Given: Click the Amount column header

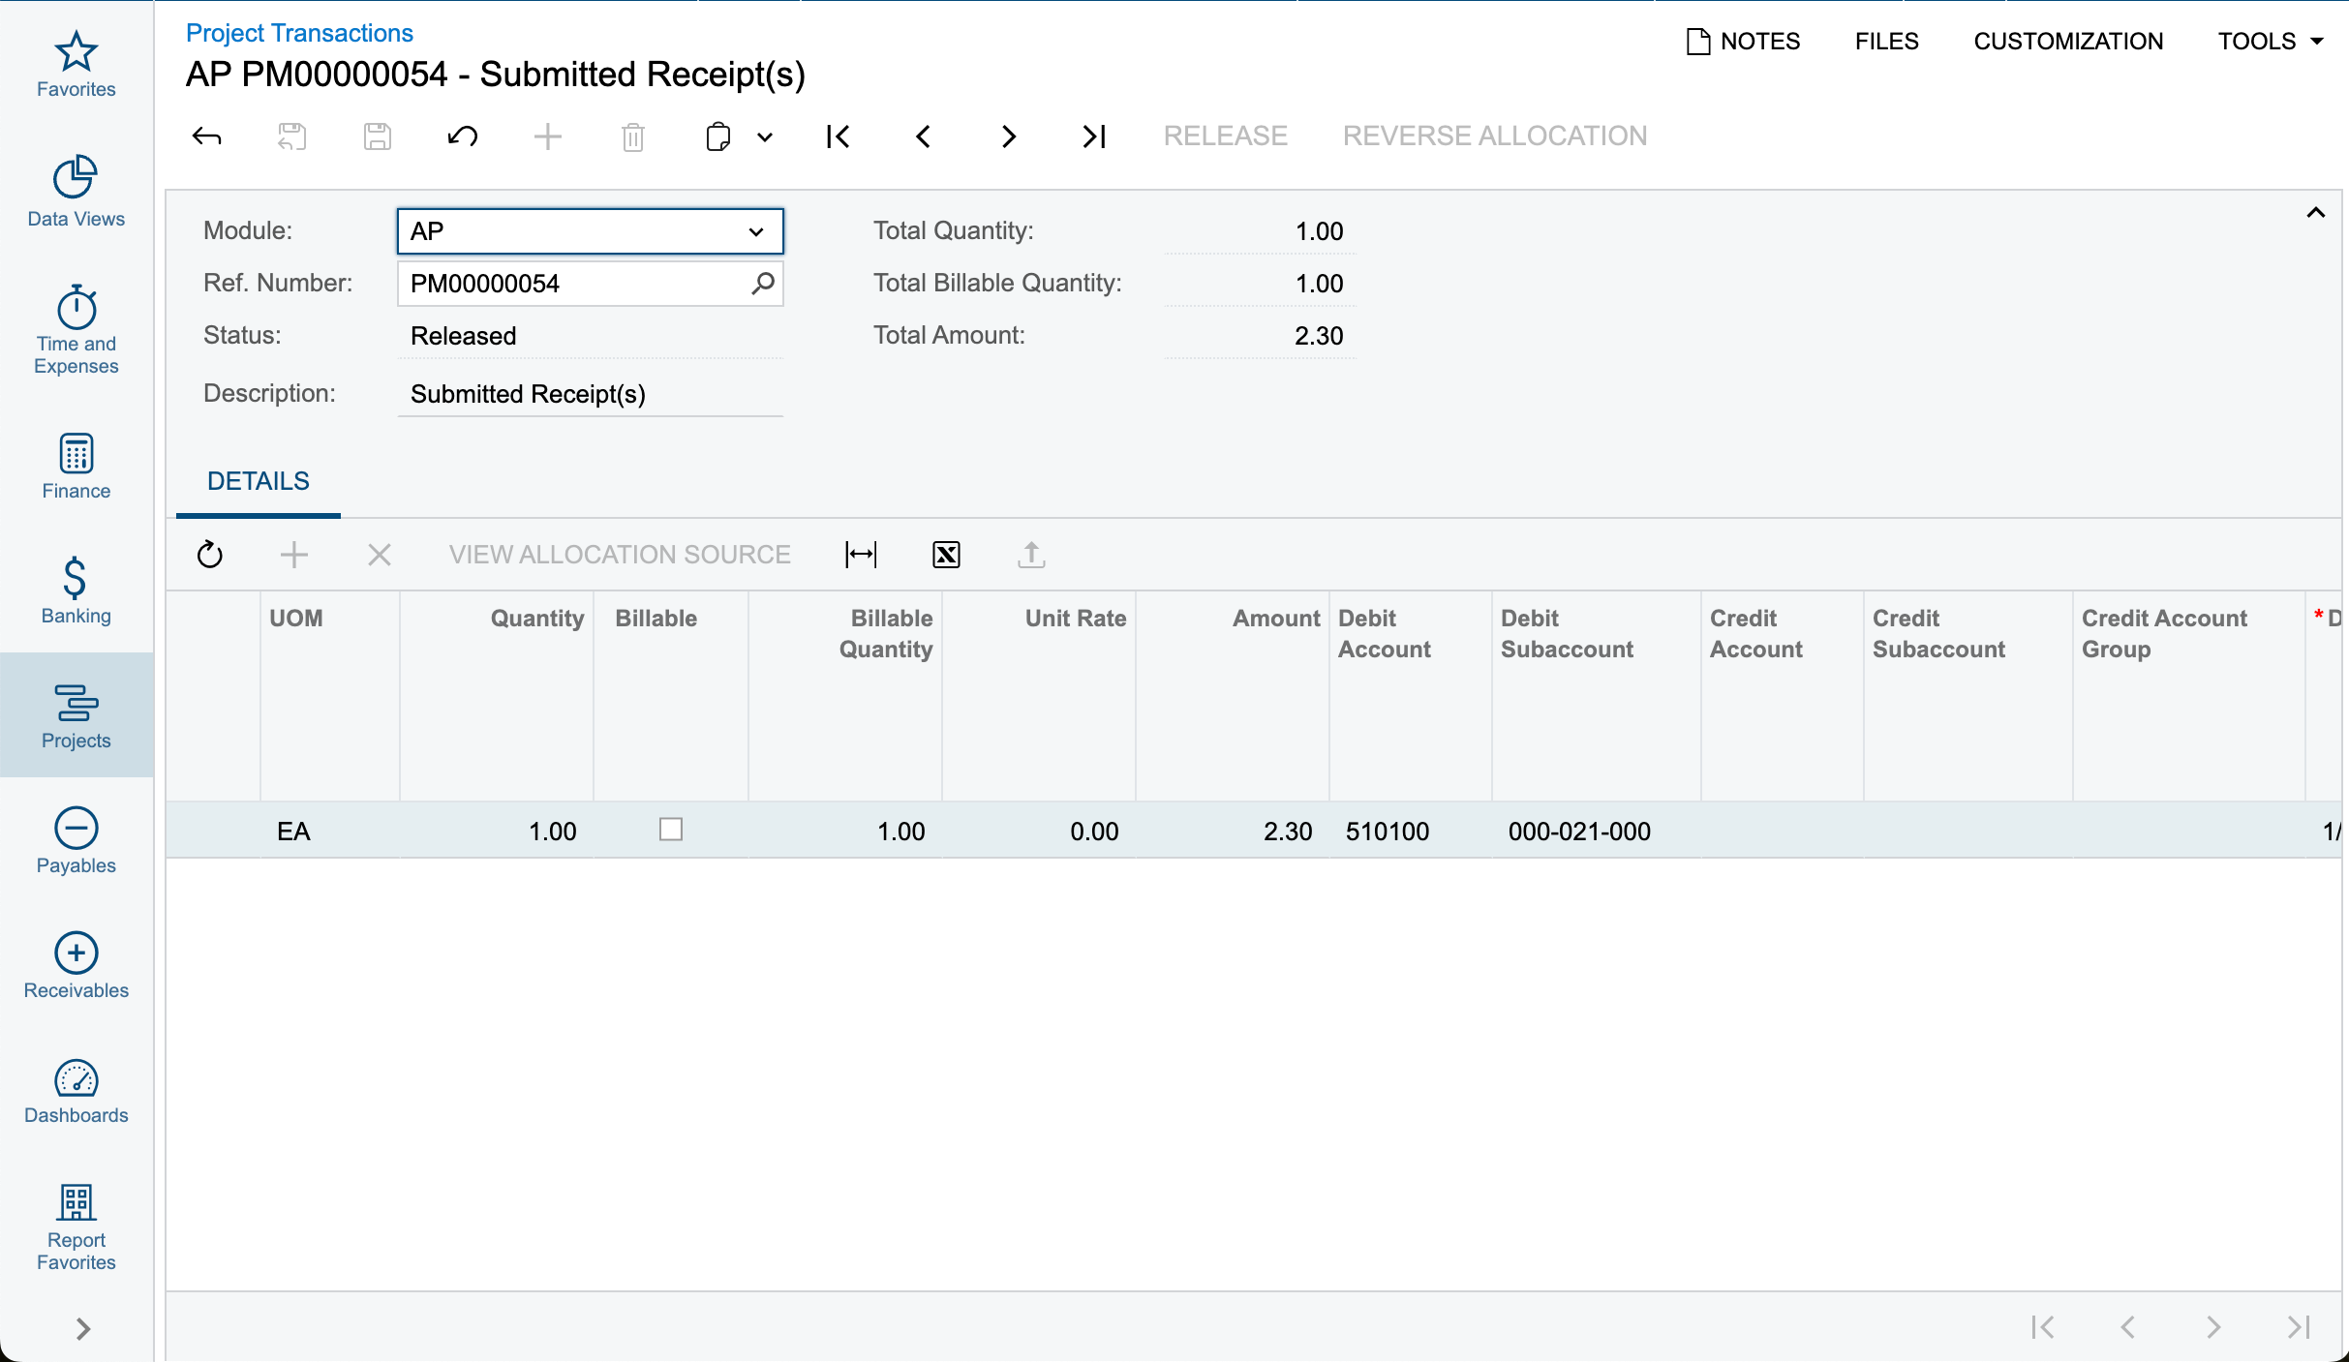Looking at the screenshot, I should [x=1233, y=696].
